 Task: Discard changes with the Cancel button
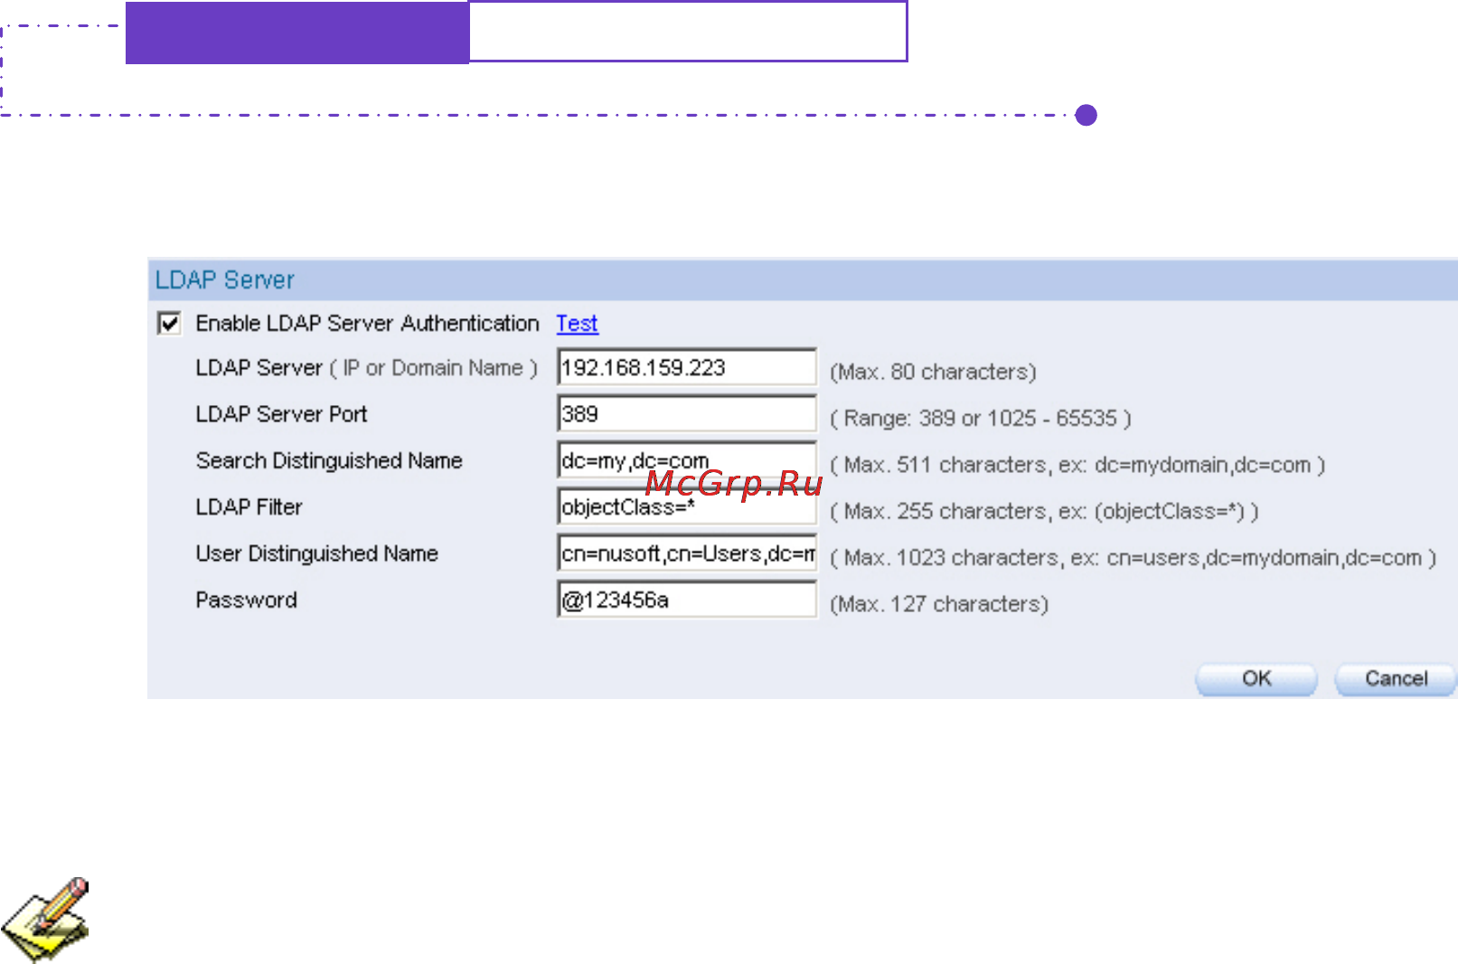[1396, 679]
